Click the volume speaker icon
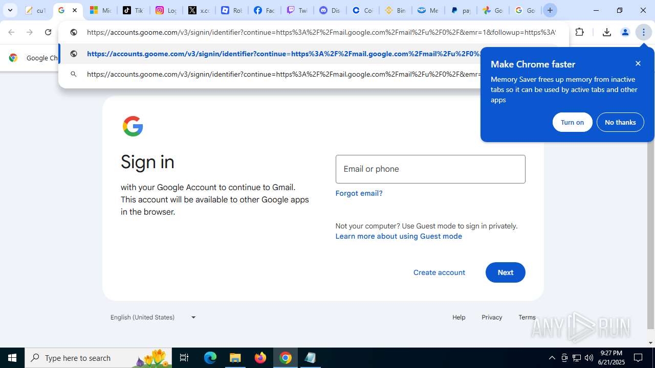 point(589,358)
